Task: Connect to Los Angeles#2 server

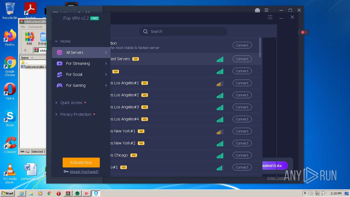Action: (x=242, y=95)
